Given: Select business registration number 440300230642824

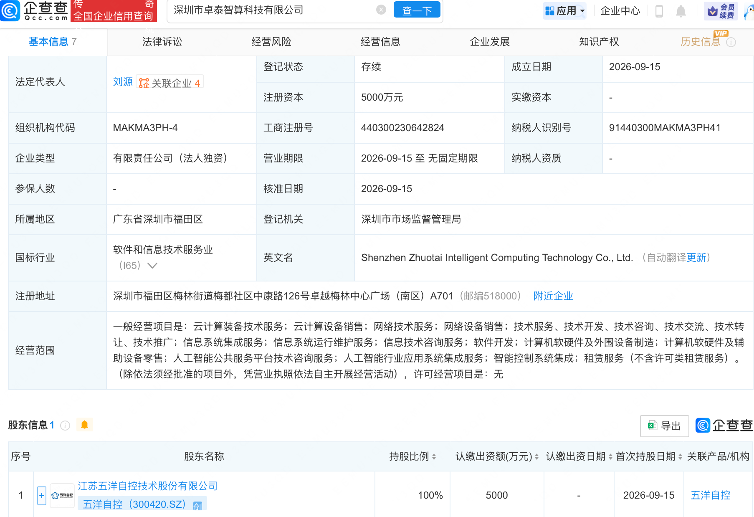Looking at the screenshot, I should click(402, 128).
